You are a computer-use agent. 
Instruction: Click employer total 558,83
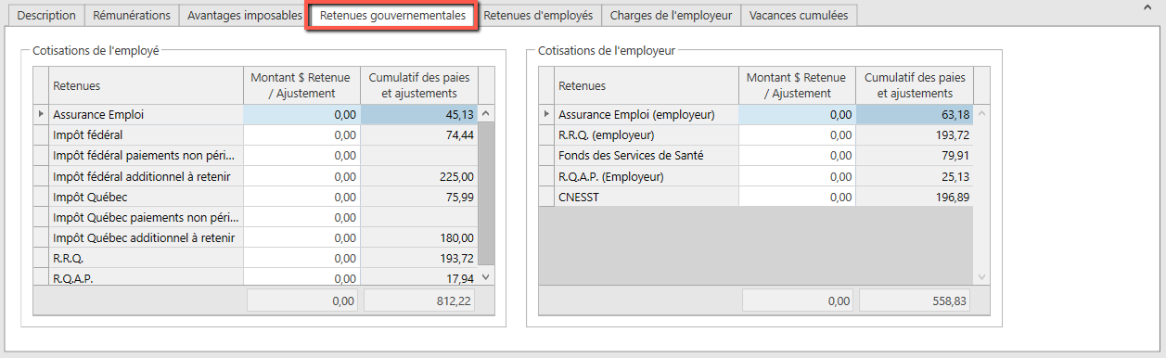tap(916, 300)
